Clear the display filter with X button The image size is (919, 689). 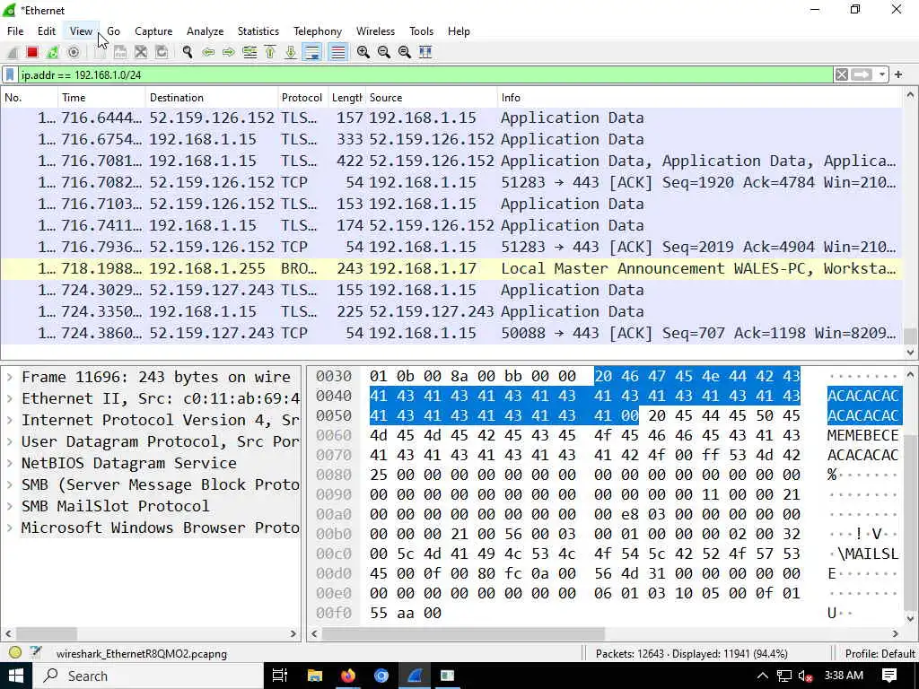click(x=842, y=75)
